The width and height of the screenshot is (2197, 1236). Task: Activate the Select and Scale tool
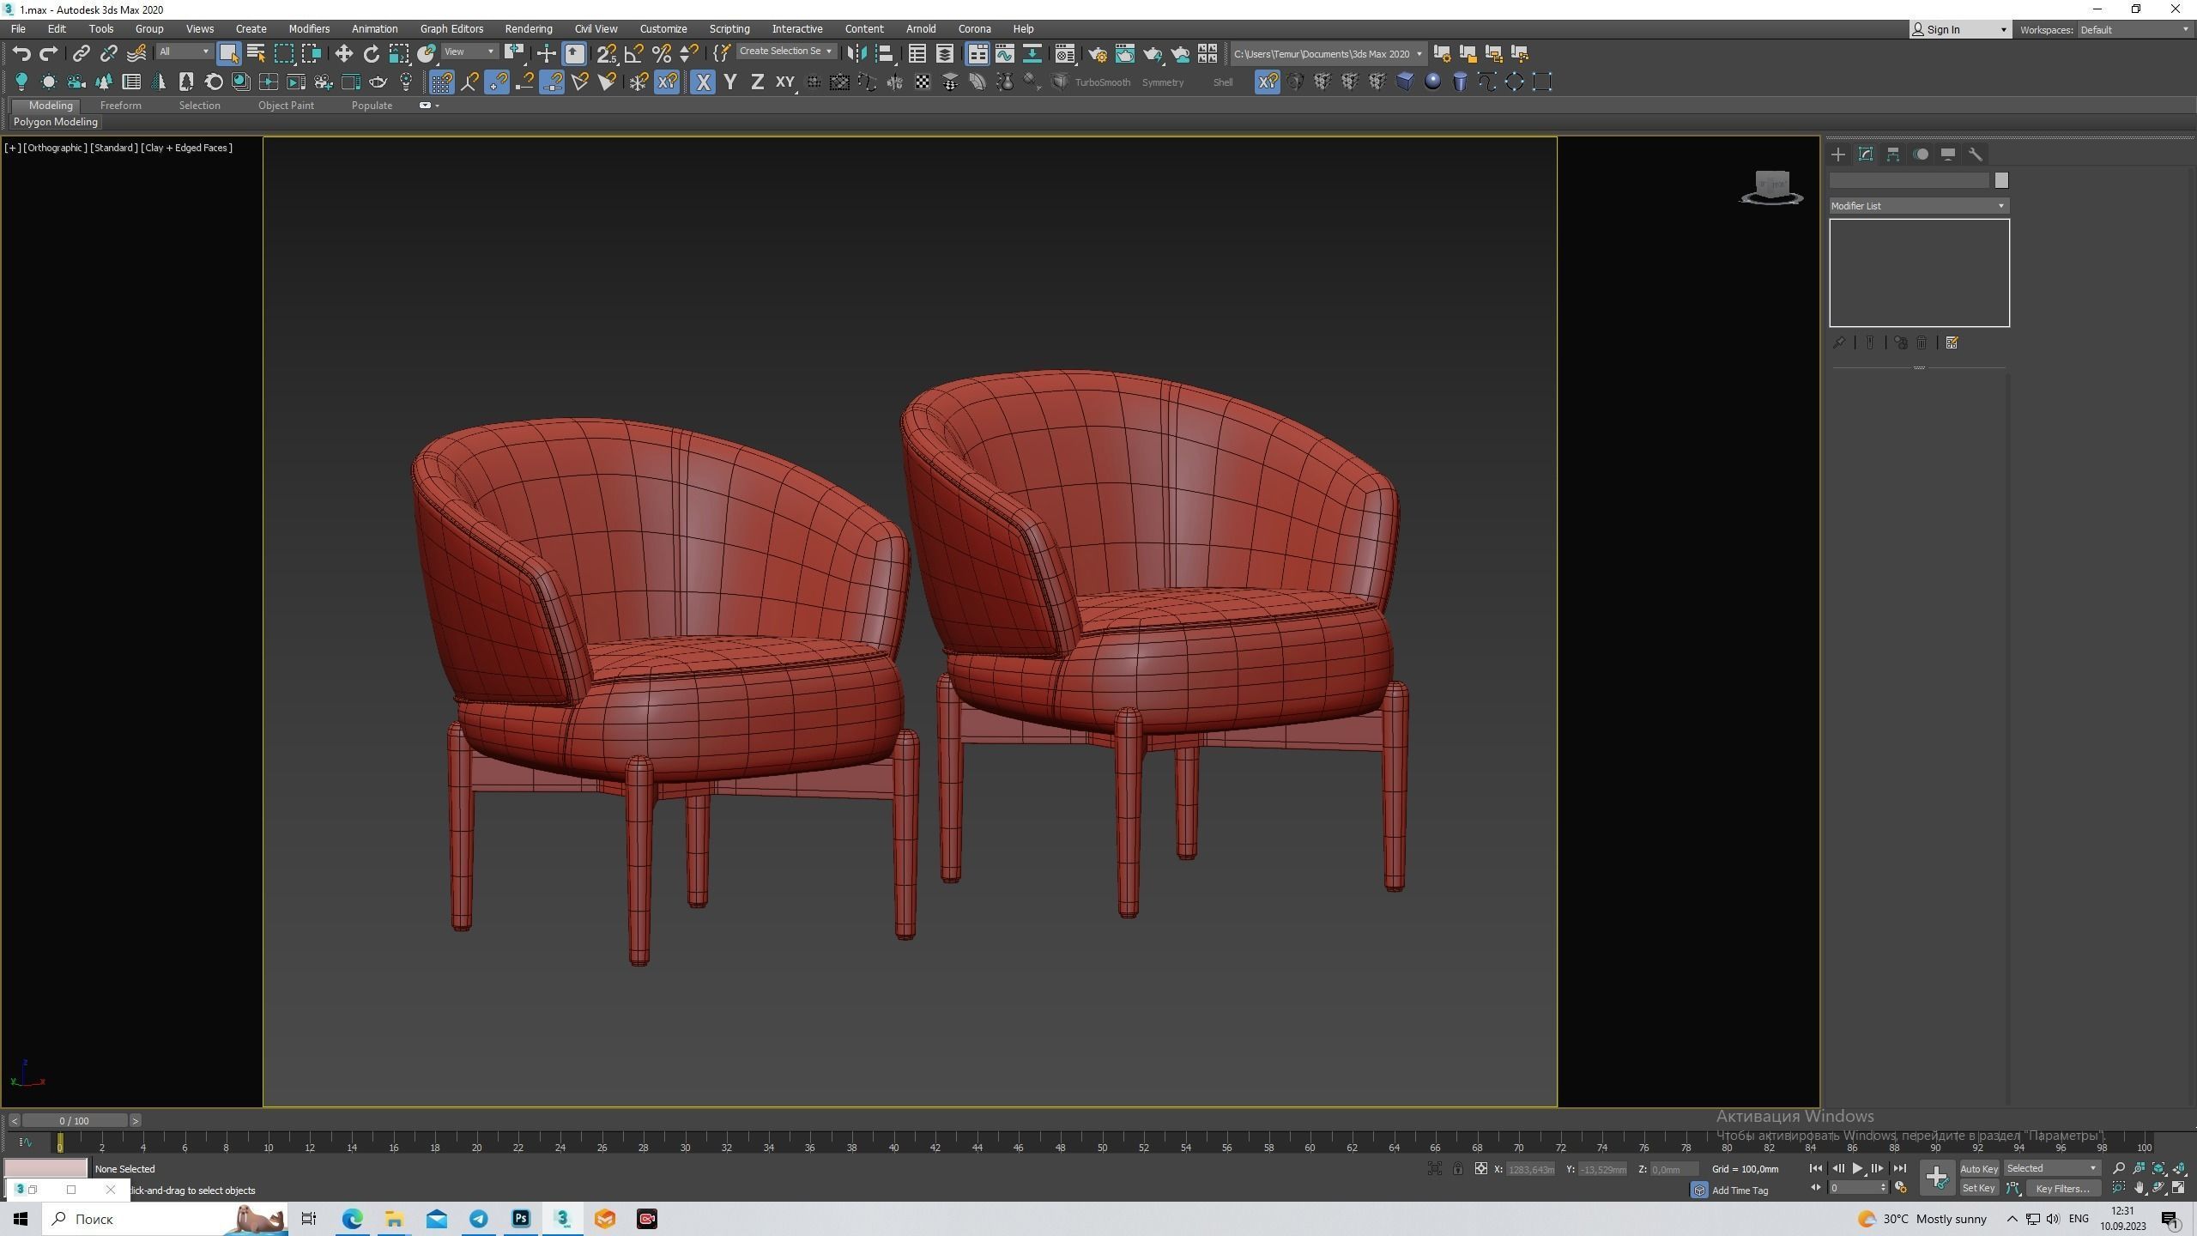pyautogui.click(x=398, y=53)
